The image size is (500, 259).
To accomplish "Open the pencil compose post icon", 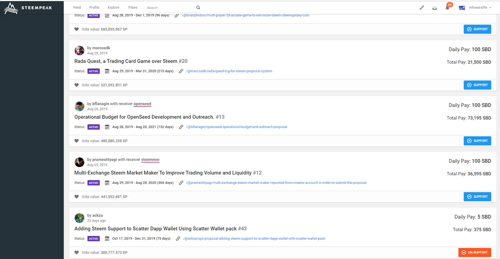I will tap(422, 7).
